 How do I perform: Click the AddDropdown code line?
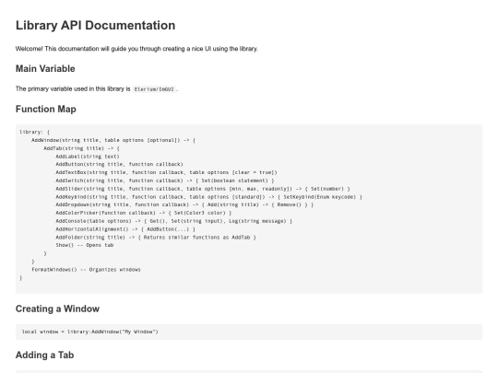(x=184, y=204)
